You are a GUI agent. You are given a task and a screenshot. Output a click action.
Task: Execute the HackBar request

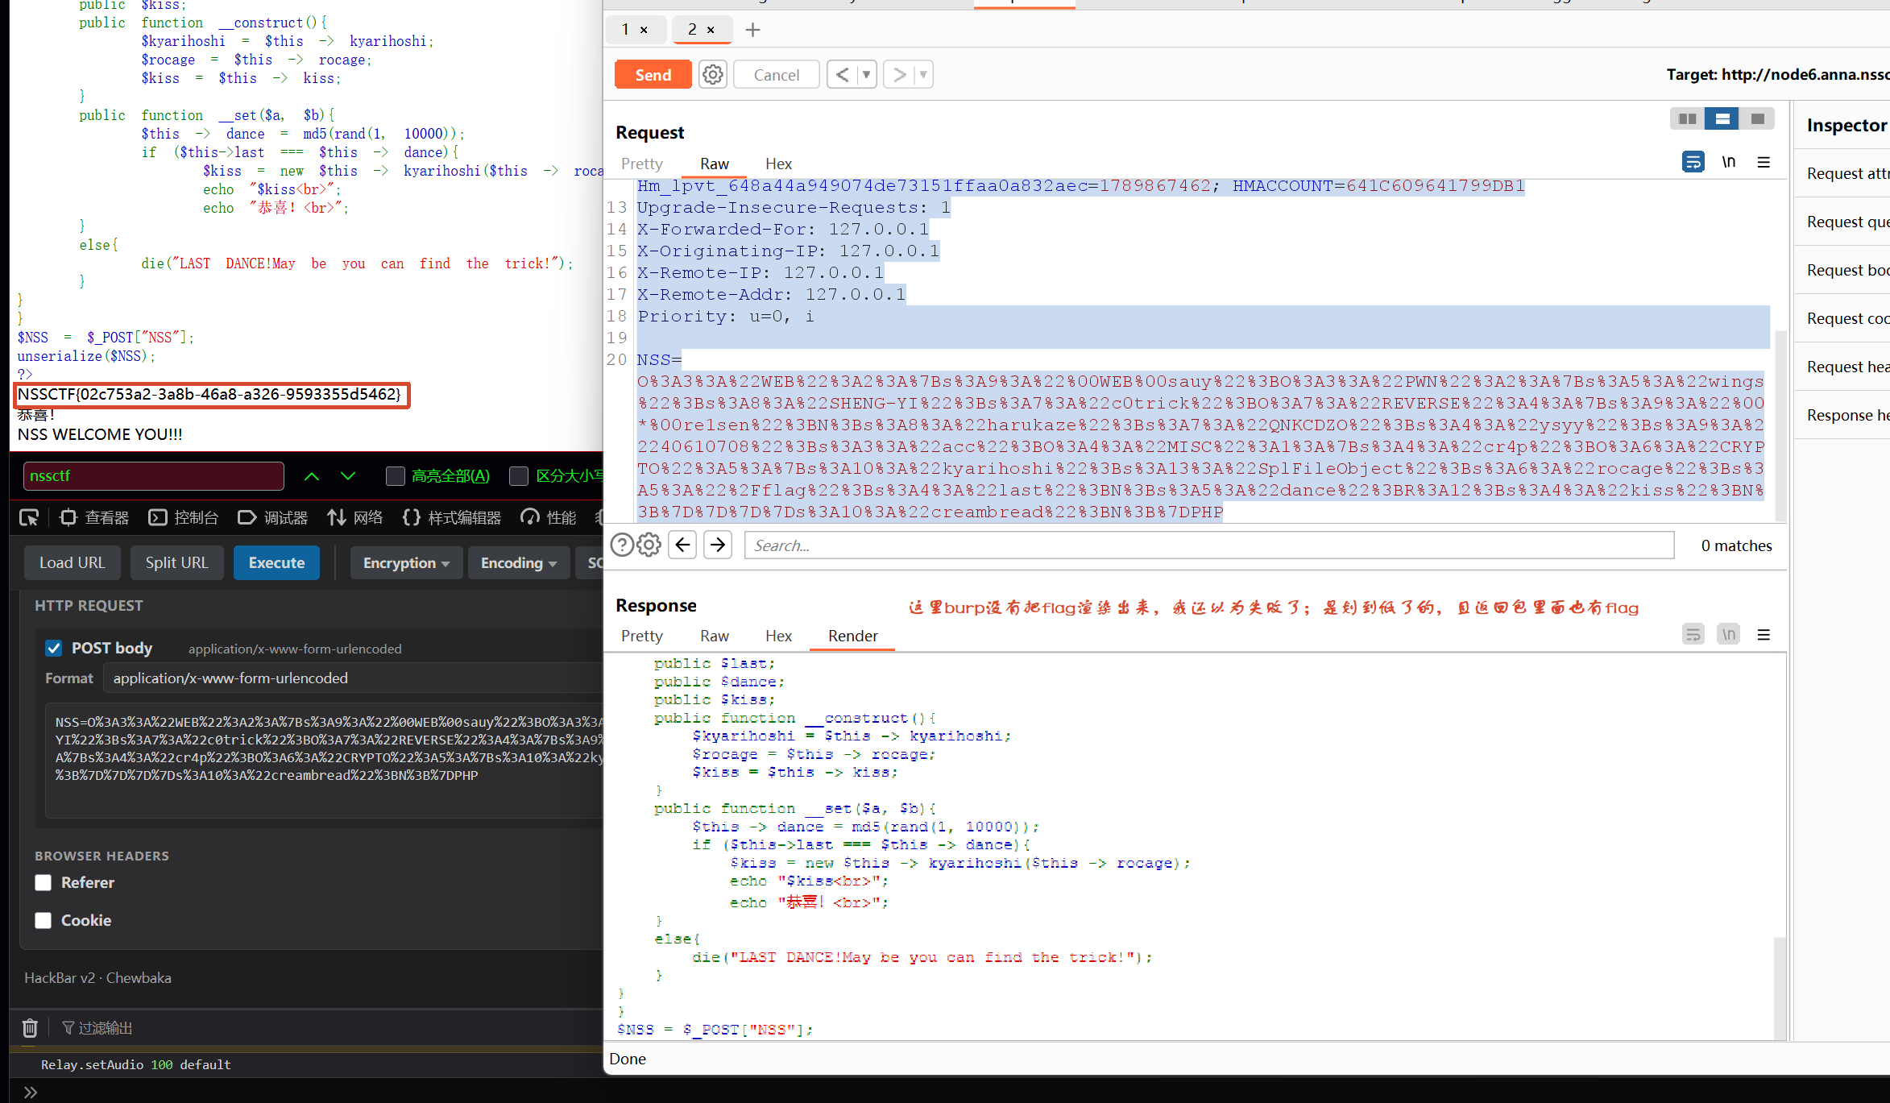[276, 562]
